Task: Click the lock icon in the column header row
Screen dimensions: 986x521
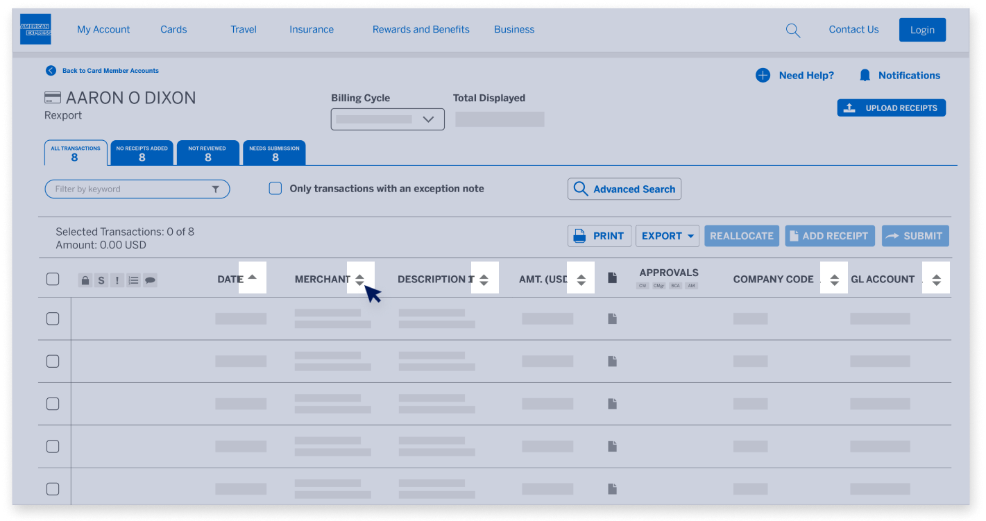Action: [85, 280]
